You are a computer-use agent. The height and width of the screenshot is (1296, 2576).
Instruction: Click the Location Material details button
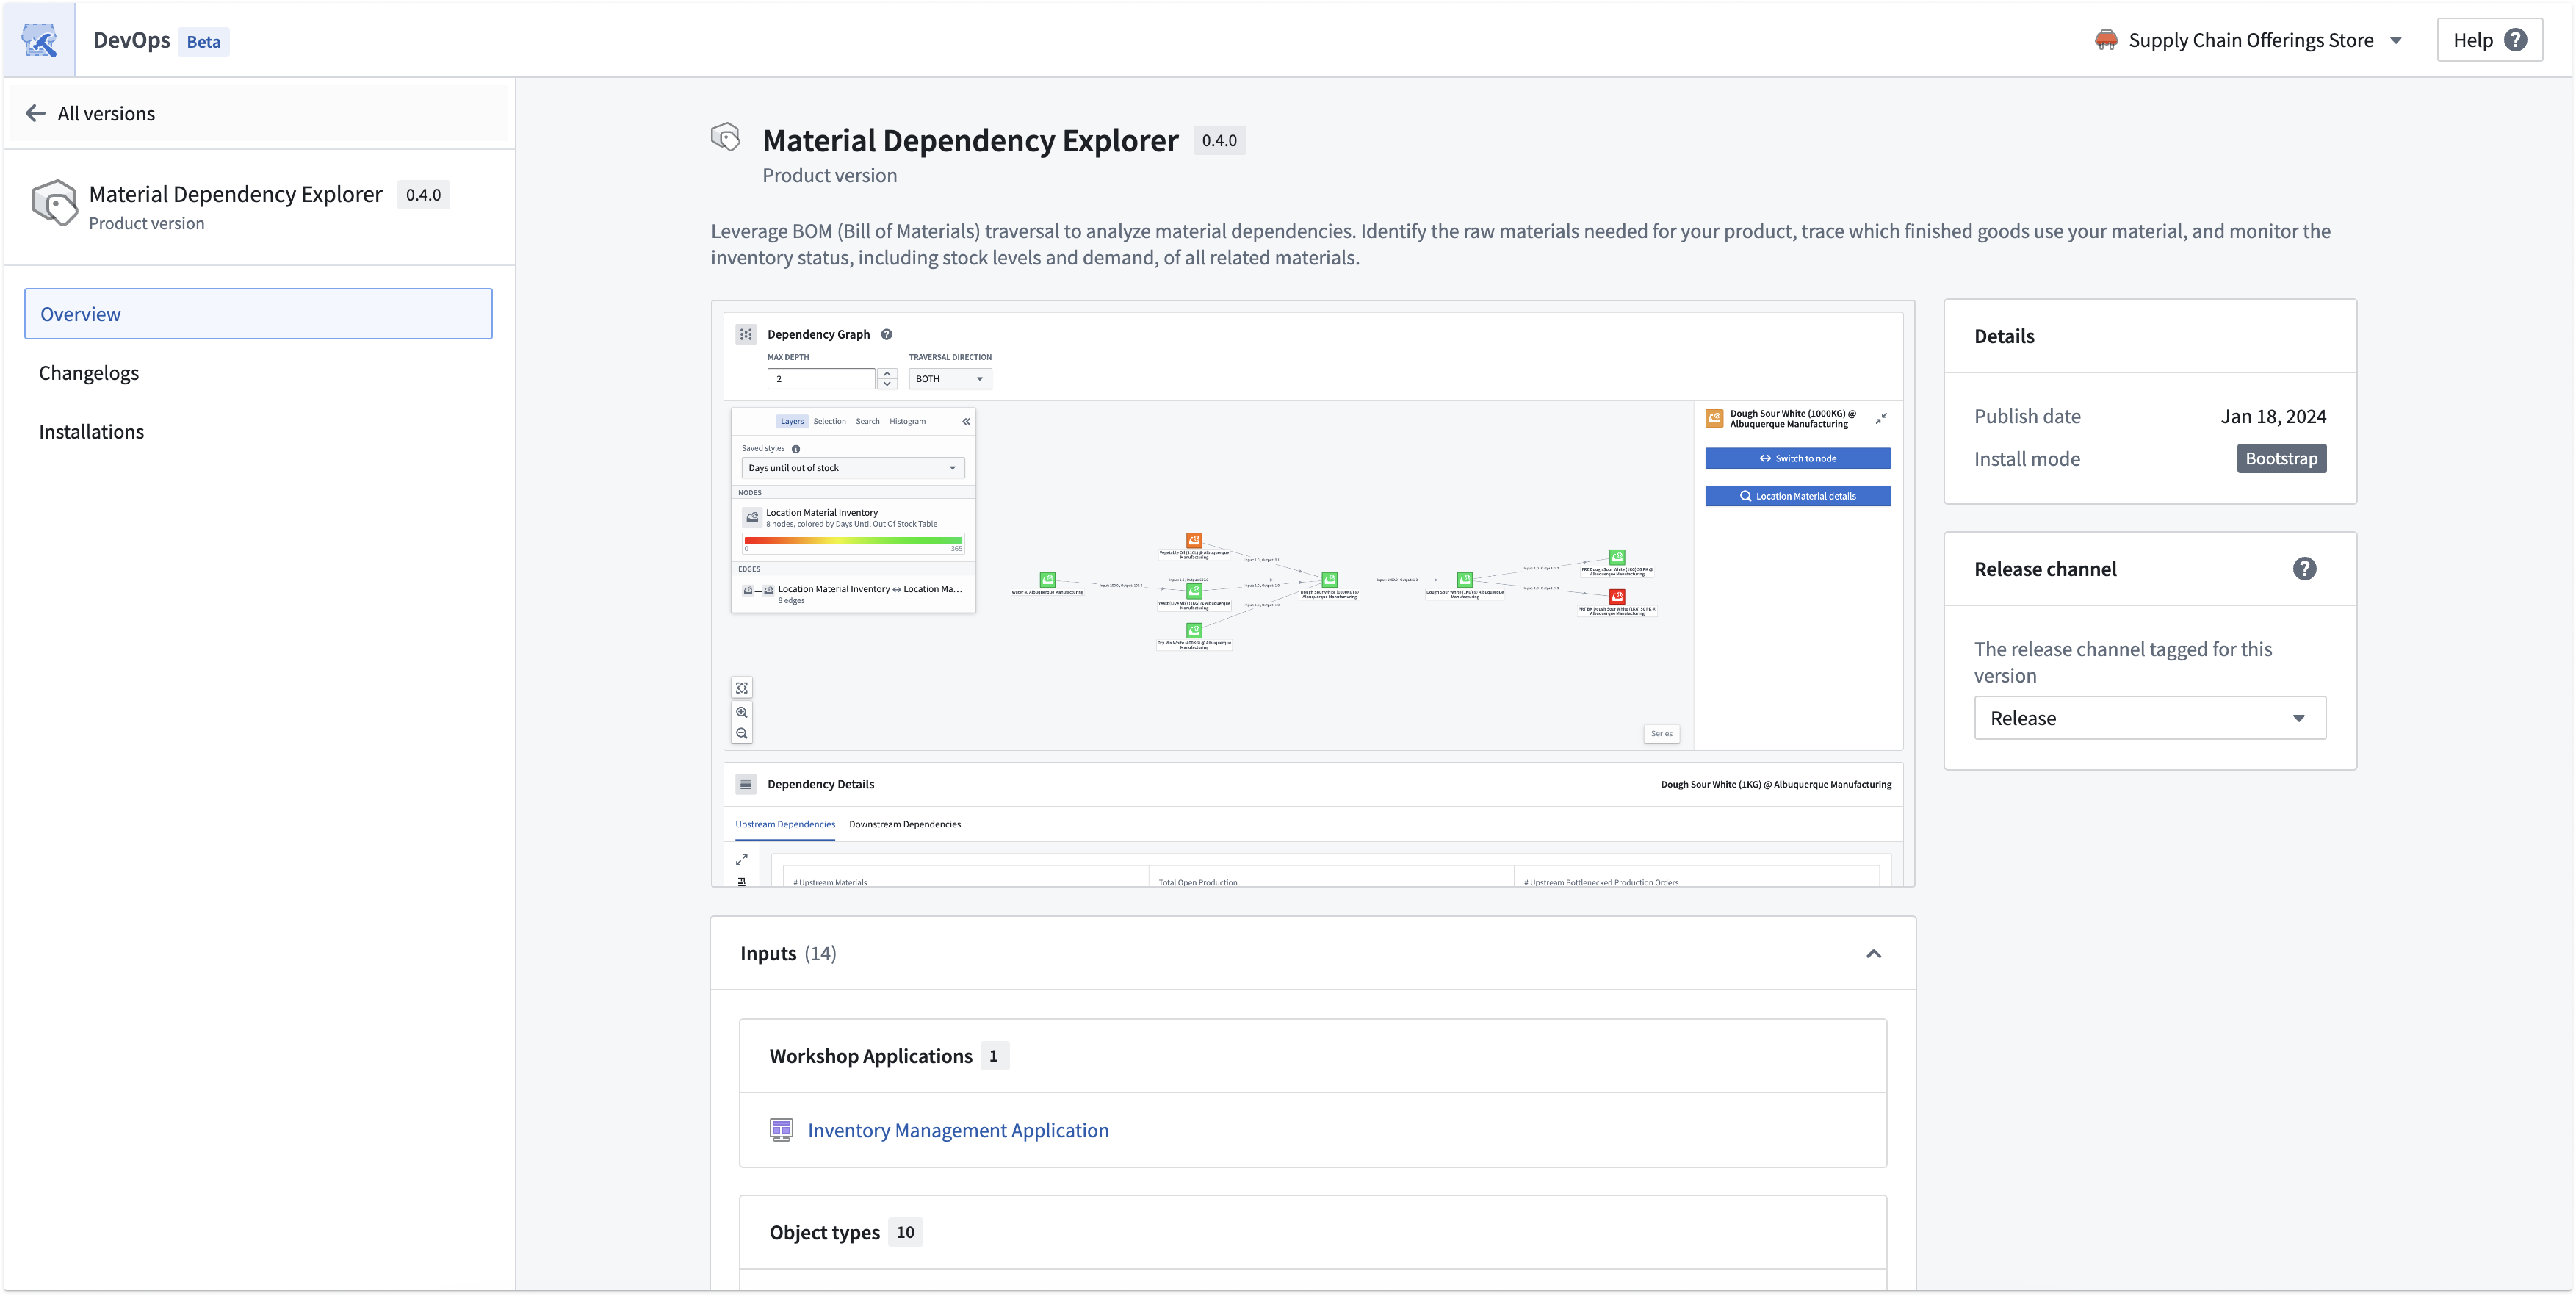[x=1797, y=496]
